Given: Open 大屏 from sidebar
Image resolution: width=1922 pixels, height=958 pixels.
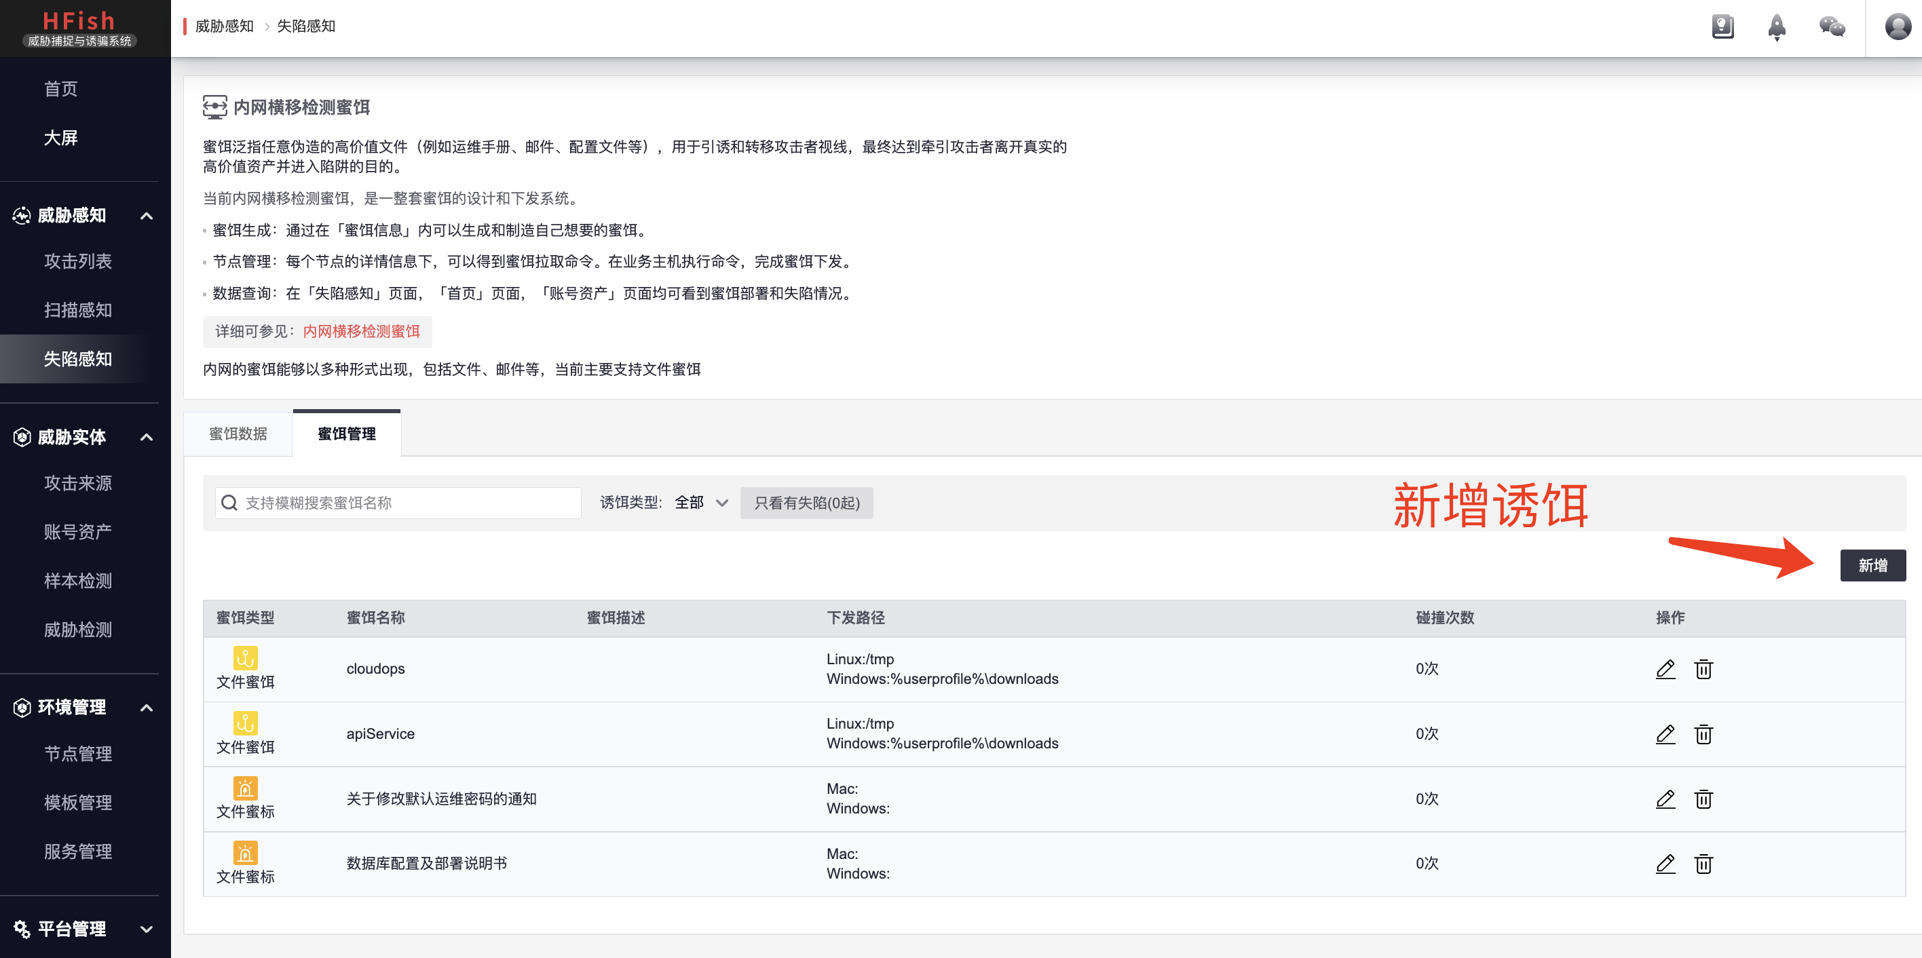Looking at the screenshot, I should coord(60,137).
